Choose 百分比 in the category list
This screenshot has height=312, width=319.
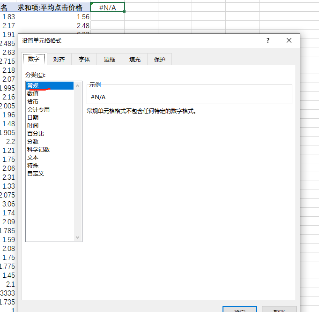(x=36, y=133)
